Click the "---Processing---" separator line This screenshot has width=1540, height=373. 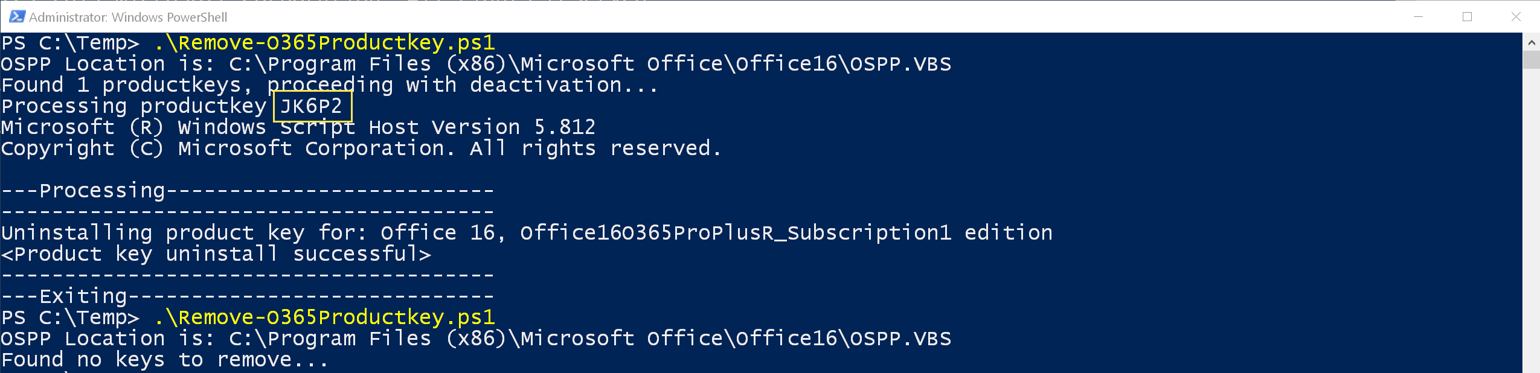click(x=248, y=191)
